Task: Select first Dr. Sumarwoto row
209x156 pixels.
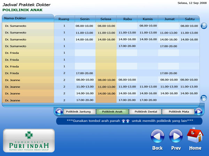Action: tap(28, 26)
